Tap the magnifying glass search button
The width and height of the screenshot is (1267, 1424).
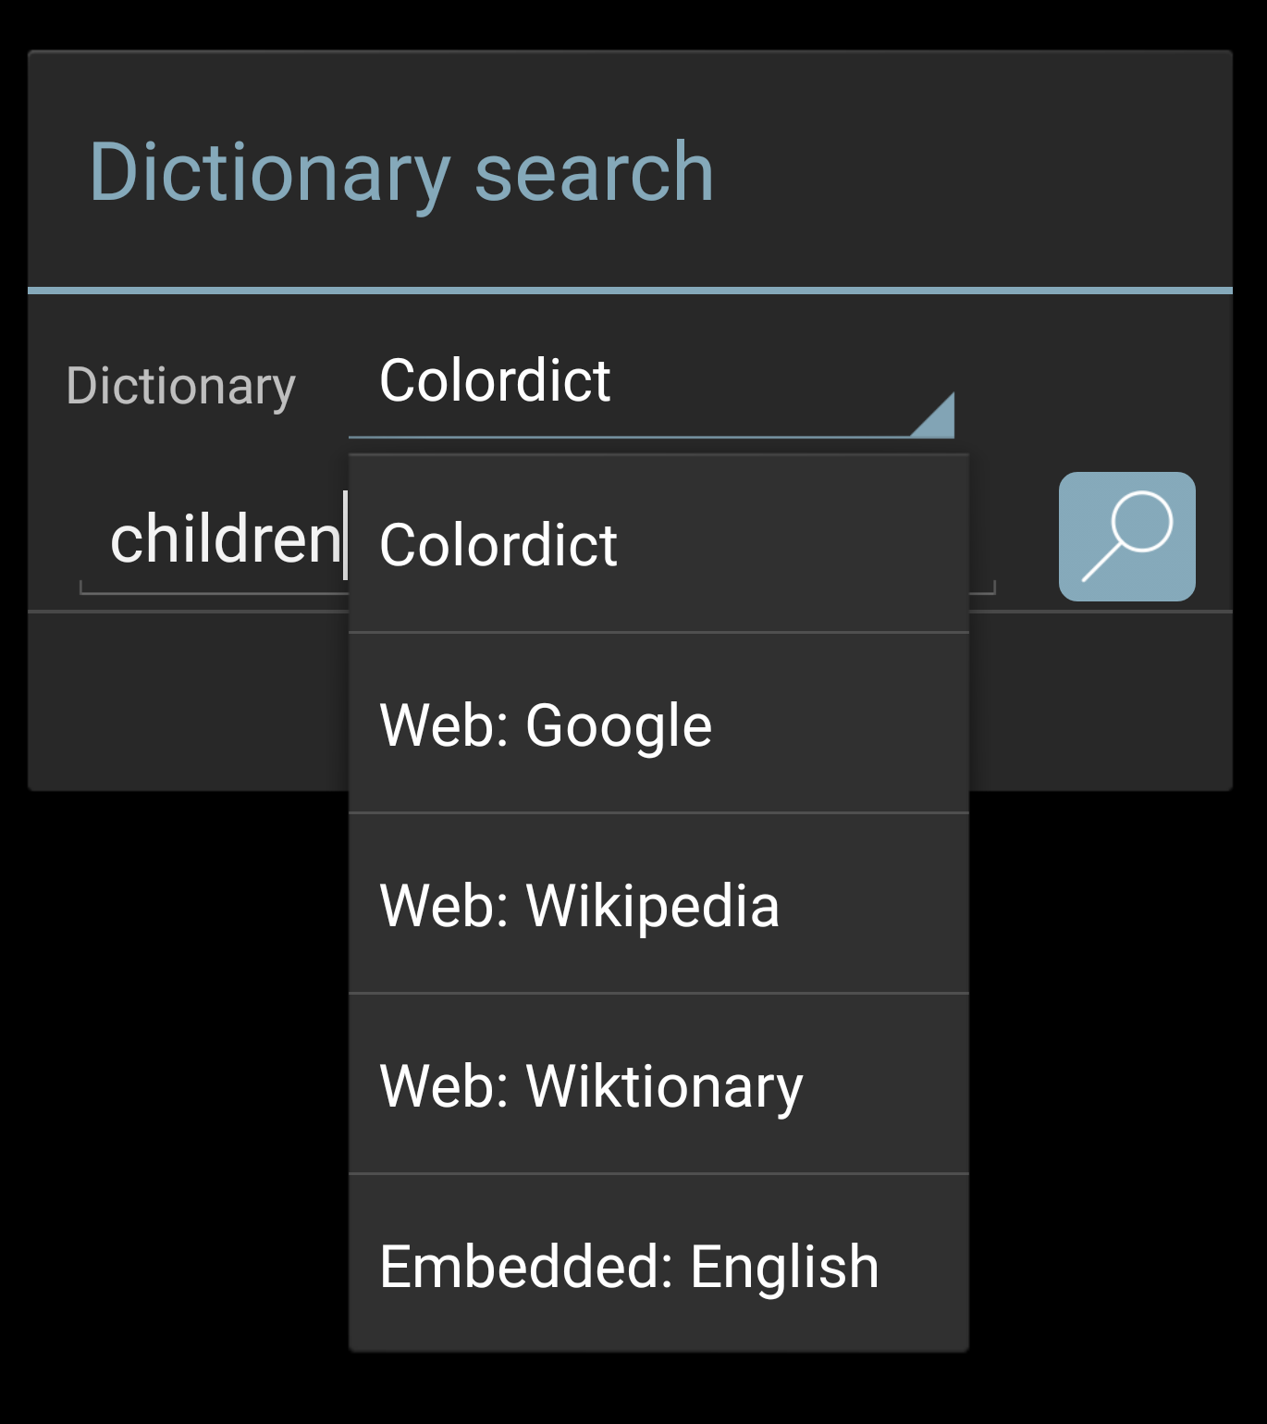[1126, 537]
